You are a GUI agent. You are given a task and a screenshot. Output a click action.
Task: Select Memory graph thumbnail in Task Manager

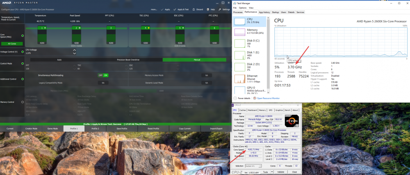tap(240, 32)
